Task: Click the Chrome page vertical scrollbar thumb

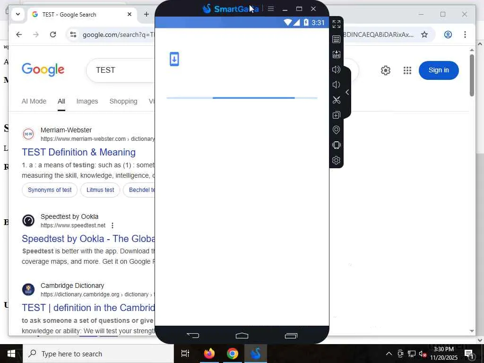Action: click(x=472, y=75)
